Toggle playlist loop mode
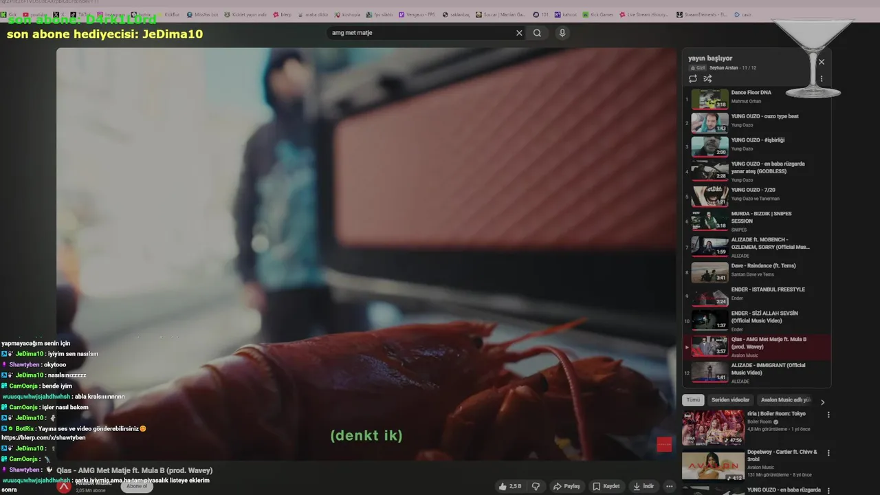Screen dimensions: 880x495 [x=692, y=79]
